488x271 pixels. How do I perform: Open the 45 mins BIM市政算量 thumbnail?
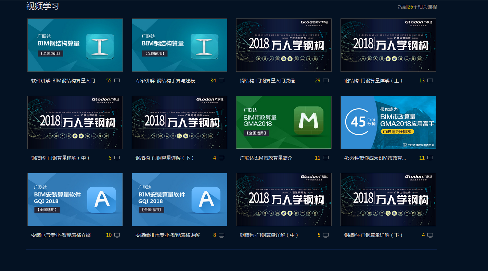[388, 122]
